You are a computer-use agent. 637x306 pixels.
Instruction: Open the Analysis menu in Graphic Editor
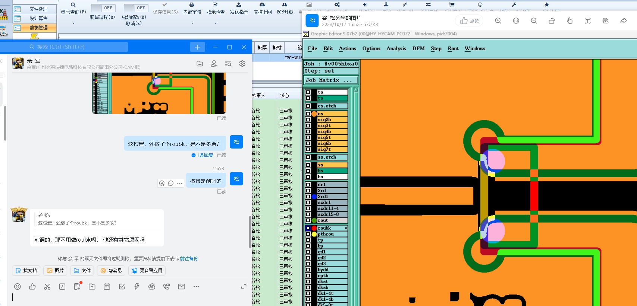tap(396, 48)
